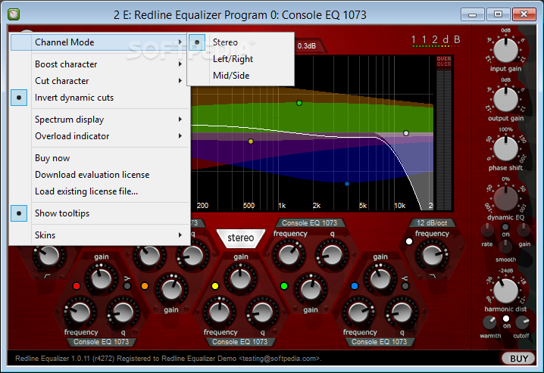This screenshot has width=544, height=373.
Task: Click the red band enable LED
Action: click(x=77, y=286)
